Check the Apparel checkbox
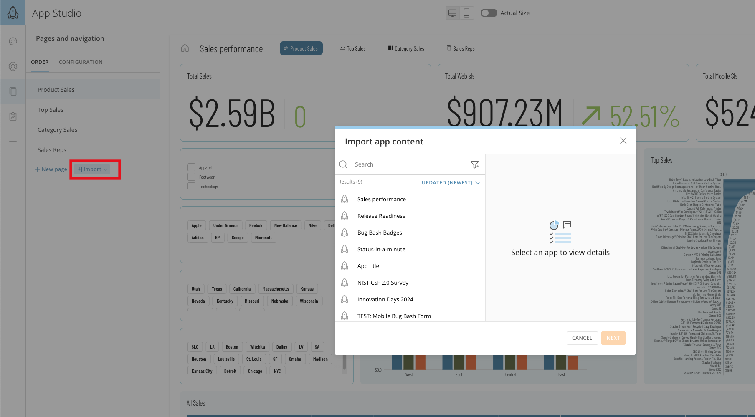Viewport: 755px width, 417px height. [x=192, y=167]
